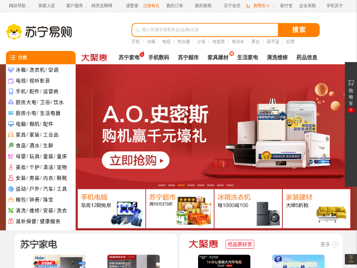Click the orange 搜索 button

299,30
